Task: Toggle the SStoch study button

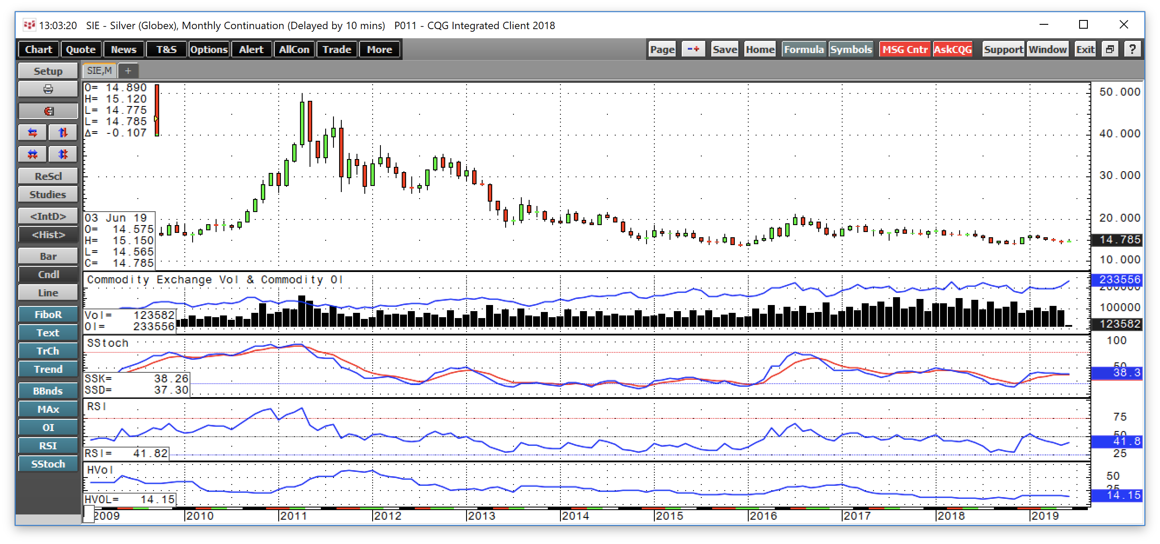Action: point(48,464)
